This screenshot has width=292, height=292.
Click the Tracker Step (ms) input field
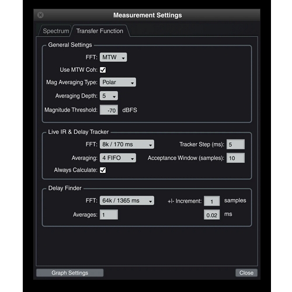[x=235, y=144]
